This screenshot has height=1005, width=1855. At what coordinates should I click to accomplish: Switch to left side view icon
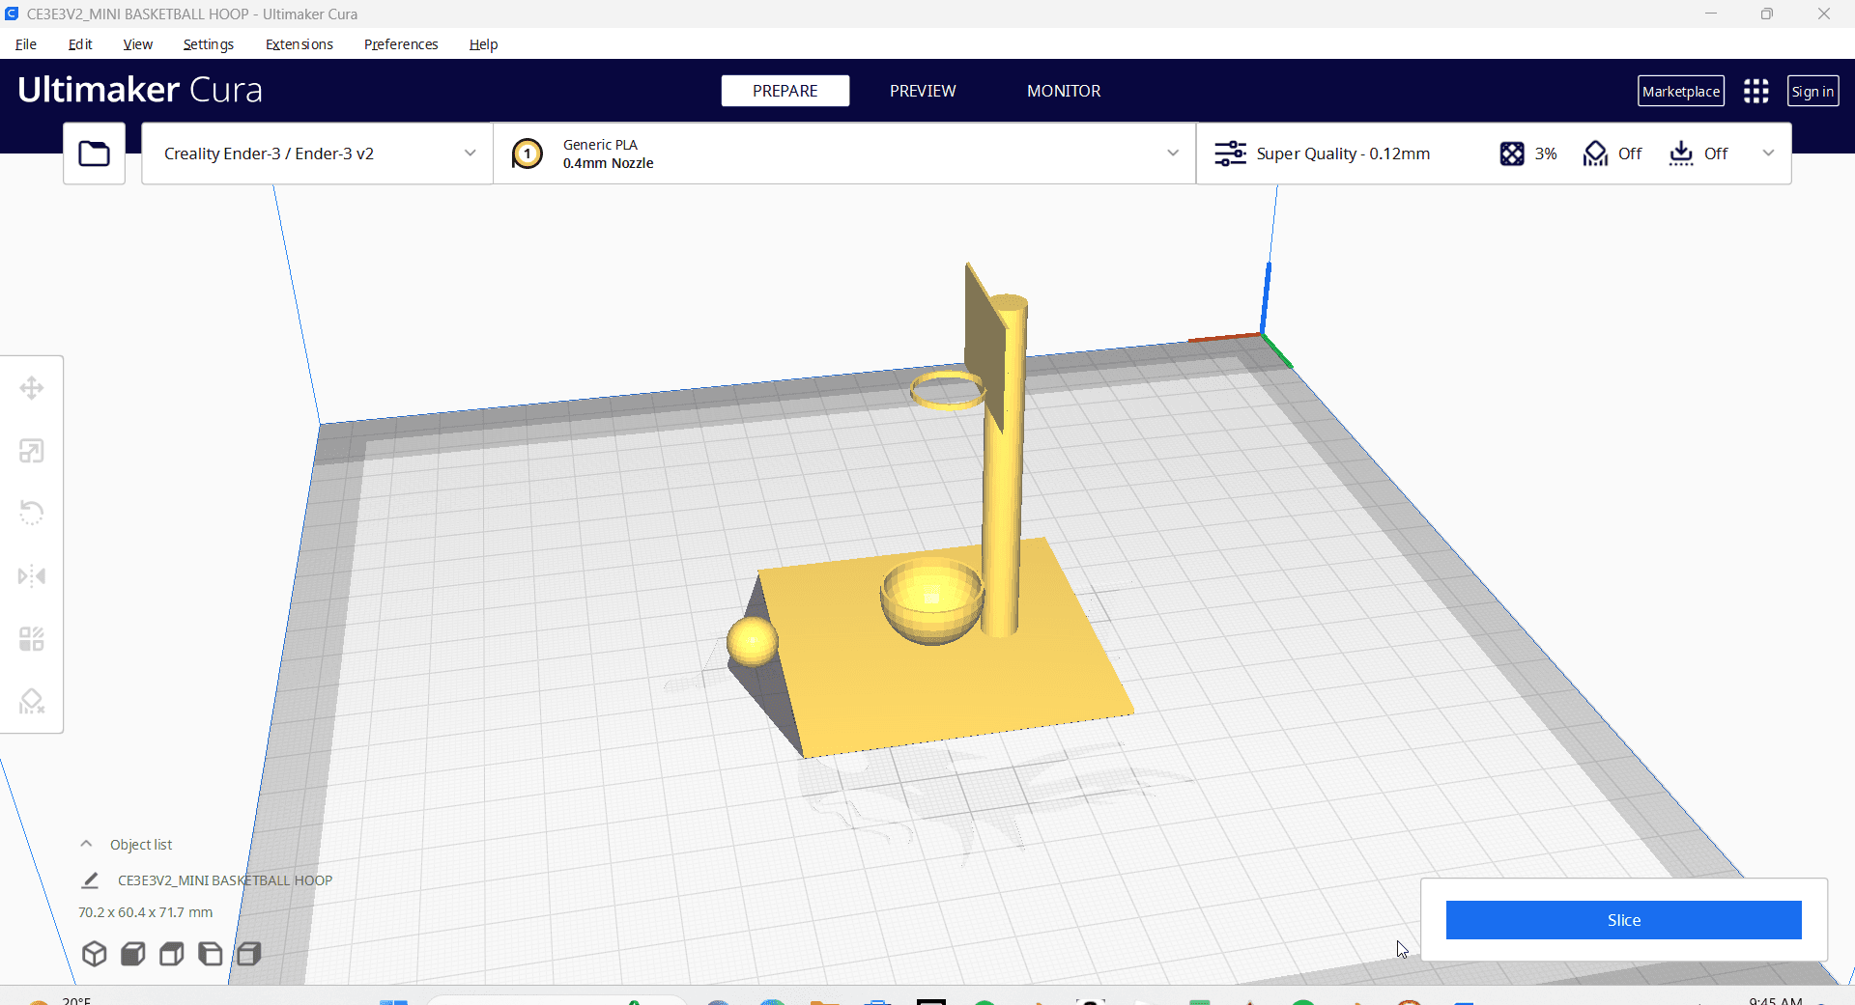[211, 954]
